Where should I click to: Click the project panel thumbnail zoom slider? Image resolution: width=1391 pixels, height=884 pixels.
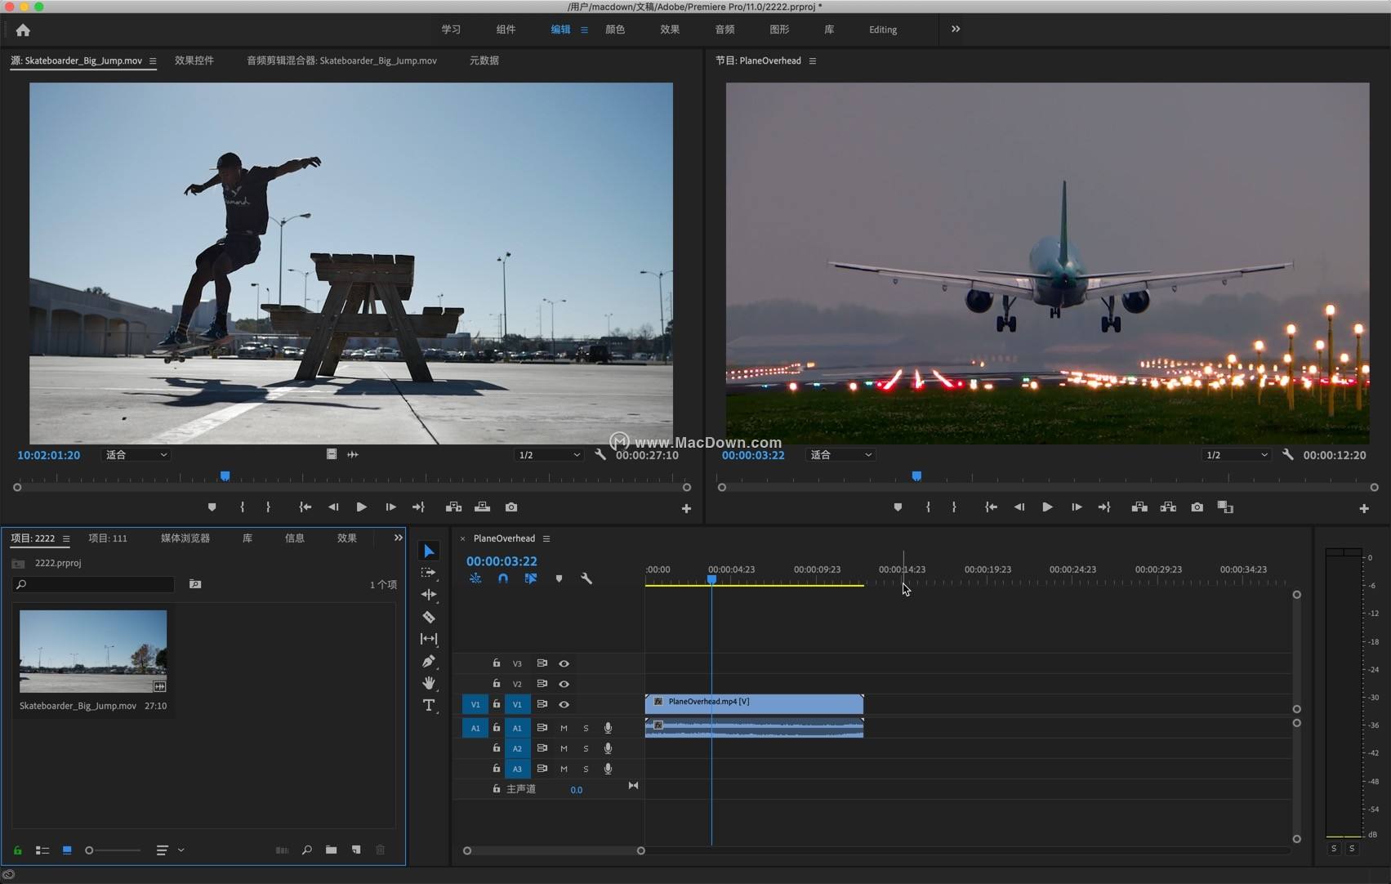click(90, 851)
